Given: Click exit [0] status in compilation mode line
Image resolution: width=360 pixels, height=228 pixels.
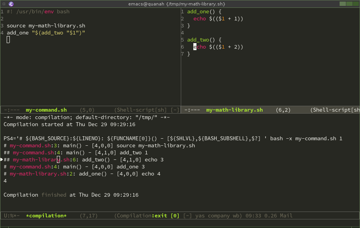Looking at the screenshot, I should pyautogui.click(x=167, y=216).
